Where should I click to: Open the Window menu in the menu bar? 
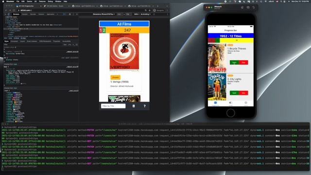pyautogui.click(x=58, y=1)
